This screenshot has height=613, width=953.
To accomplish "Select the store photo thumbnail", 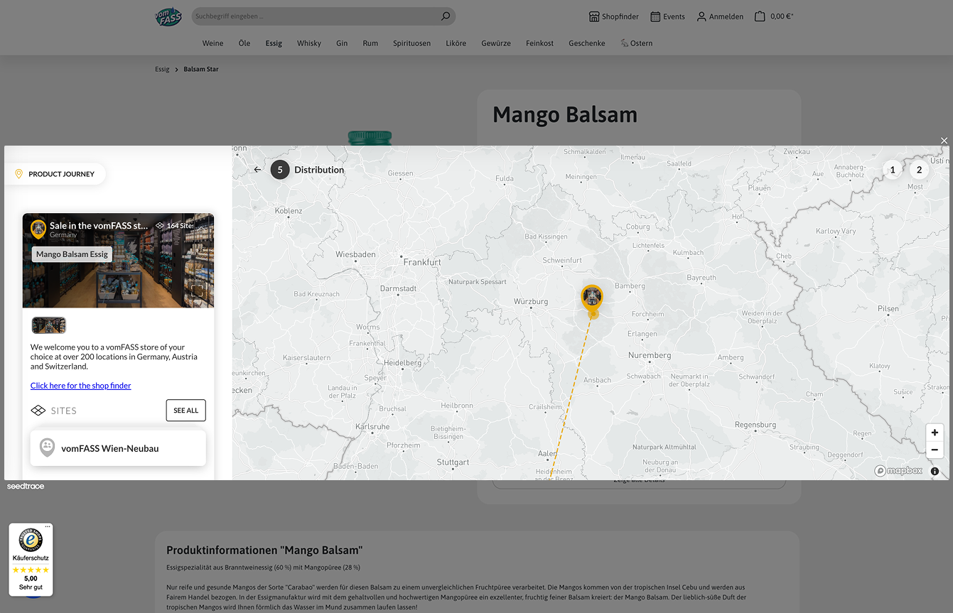I will tap(49, 325).
